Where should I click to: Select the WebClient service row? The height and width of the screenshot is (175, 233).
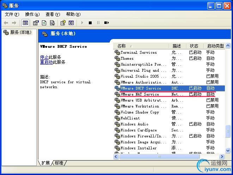[169, 118]
